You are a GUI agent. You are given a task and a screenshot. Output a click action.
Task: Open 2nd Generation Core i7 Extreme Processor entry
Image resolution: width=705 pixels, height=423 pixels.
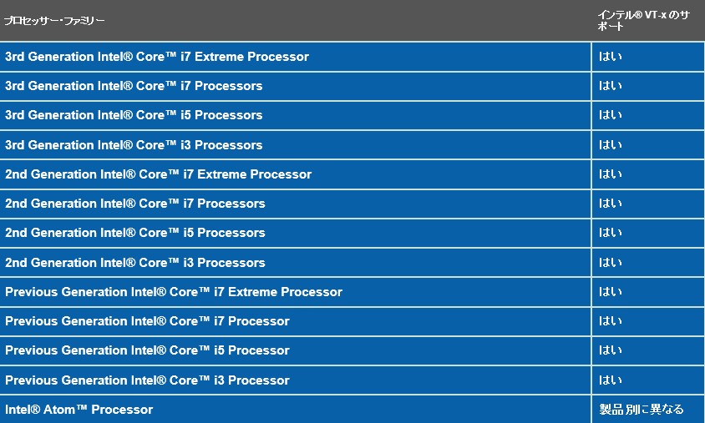(158, 174)
